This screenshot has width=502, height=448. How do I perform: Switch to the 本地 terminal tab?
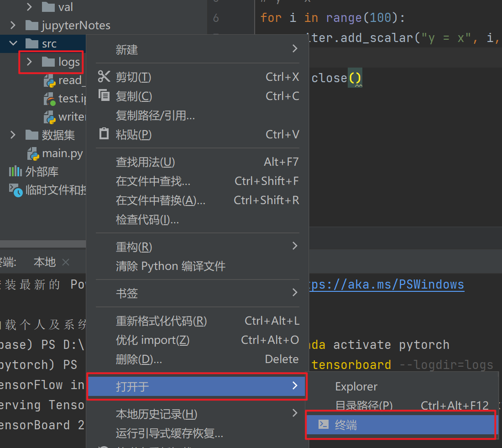pyautogui.click(x=44, y=262)
